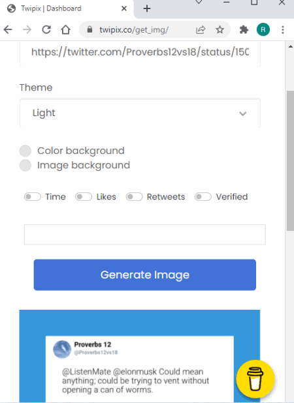The width and height of the screenshot is (294, 403).
Task: Open a new browser tab
Action: point(147,8)
